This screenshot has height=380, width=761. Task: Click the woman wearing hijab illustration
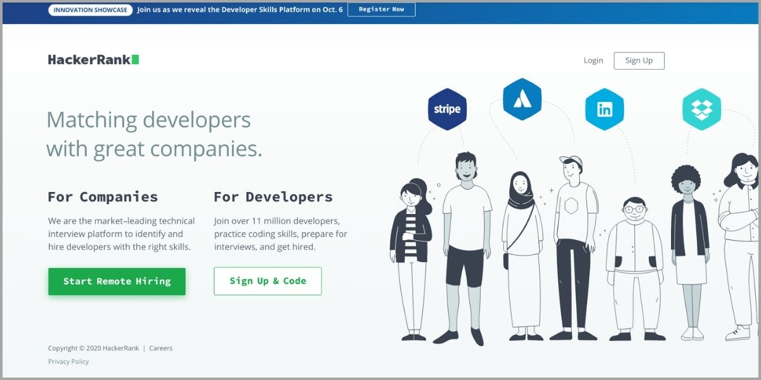pyautogui.click(x=523, y=256)
